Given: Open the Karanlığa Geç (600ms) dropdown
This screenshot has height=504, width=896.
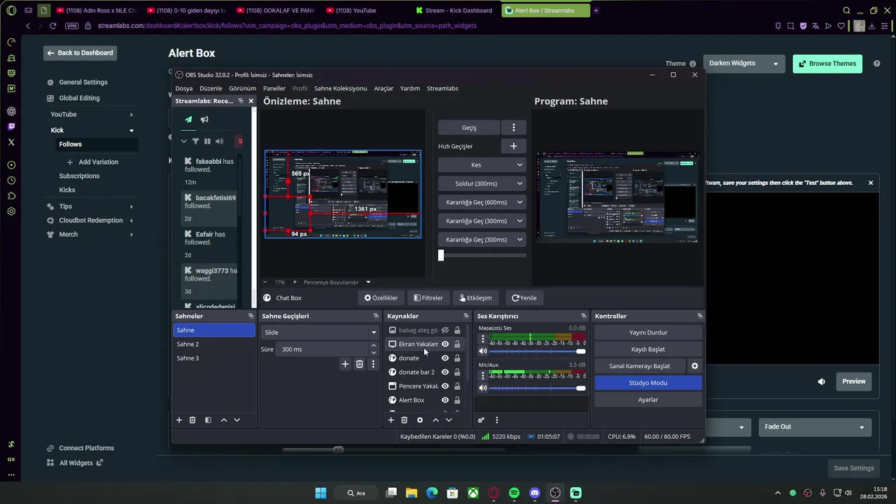Looking at the screenshot, I should coord(482,202).
